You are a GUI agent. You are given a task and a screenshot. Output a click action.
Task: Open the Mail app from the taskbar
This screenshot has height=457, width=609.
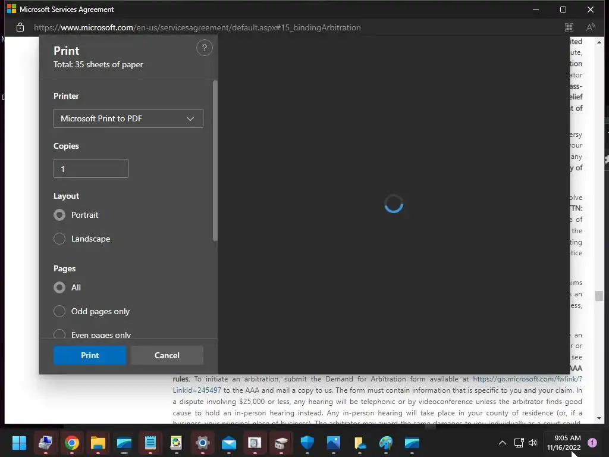[229, 443]
